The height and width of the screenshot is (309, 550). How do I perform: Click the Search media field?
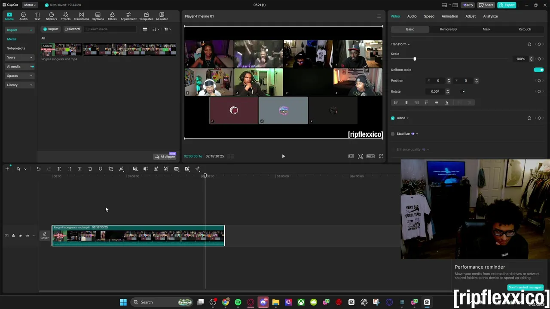[x=110, y=29]
